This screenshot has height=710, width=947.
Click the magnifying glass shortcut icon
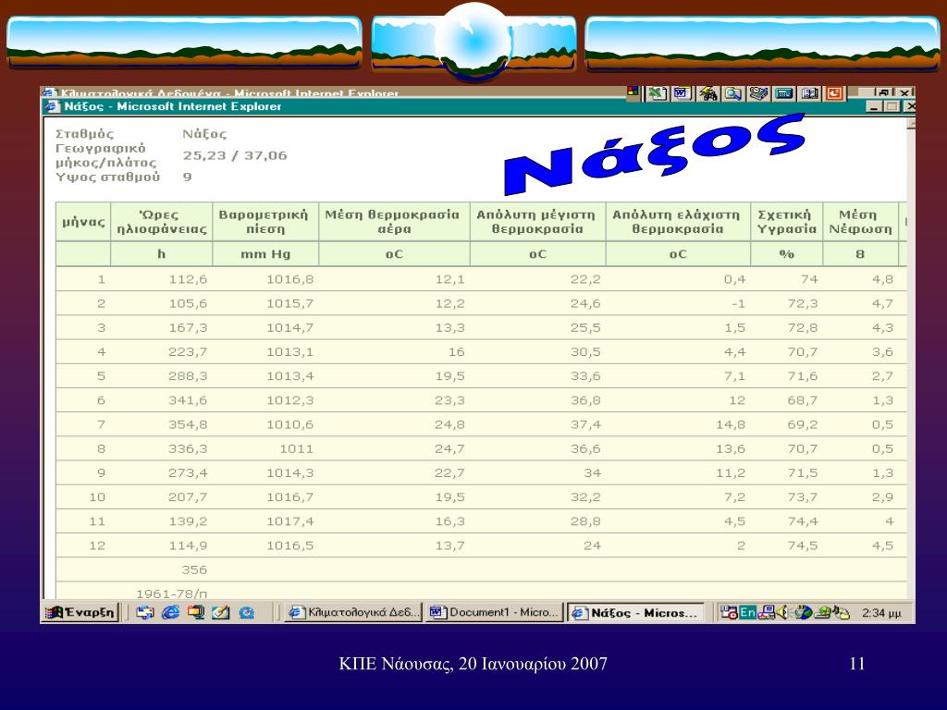(x=733, y=93)
